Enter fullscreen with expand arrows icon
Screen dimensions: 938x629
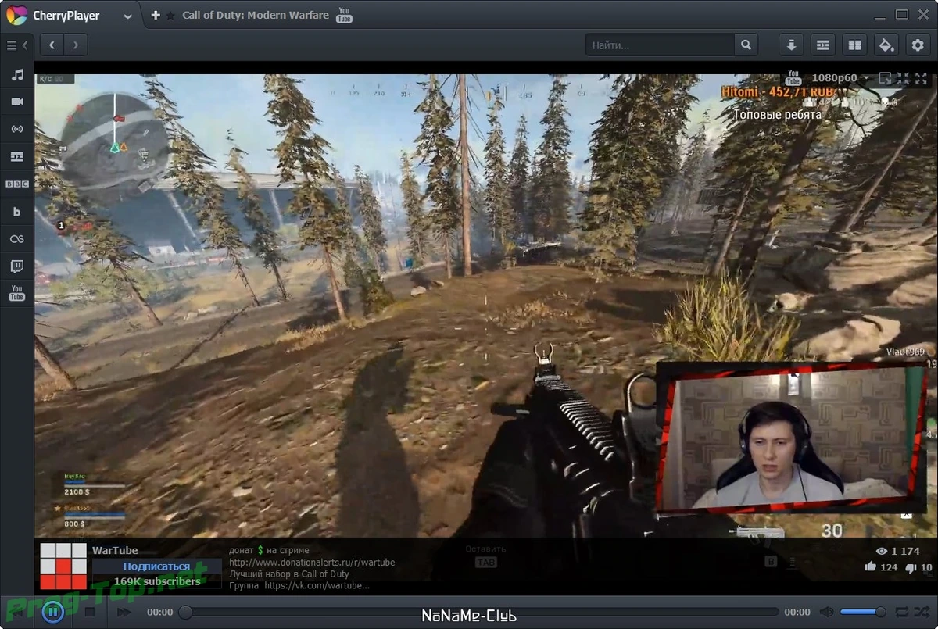(x=923, y=78)
